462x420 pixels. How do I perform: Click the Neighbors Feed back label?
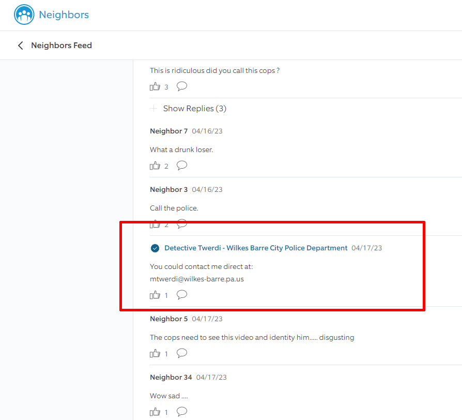tap(61, 46)
